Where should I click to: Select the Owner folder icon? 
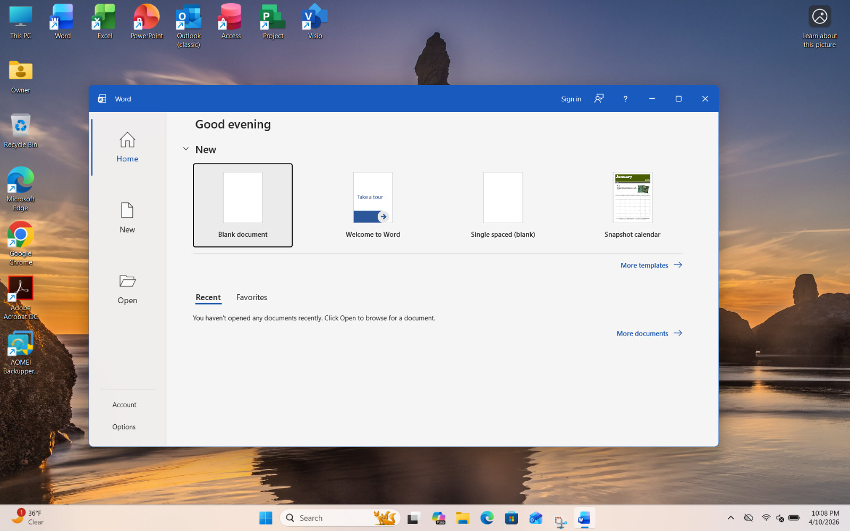tap(21, 76)
